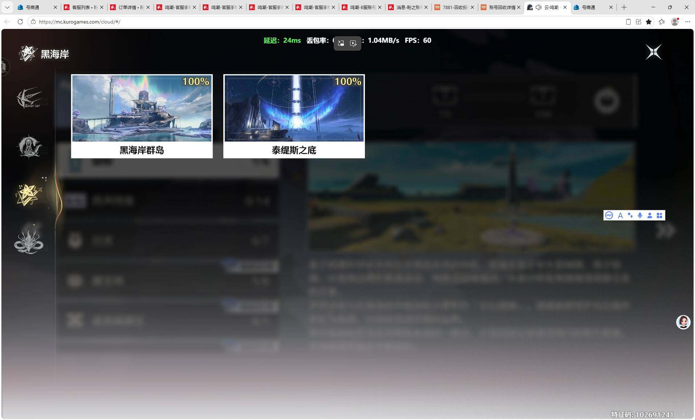Close the 7881-回收报 tab
This screenshot has height=420, width=695.
point(472,7)
